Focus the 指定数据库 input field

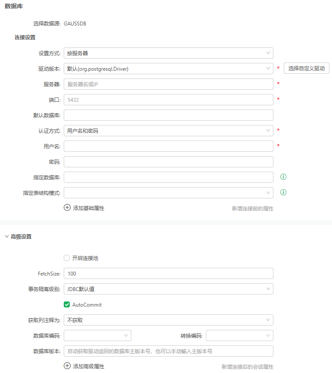click(x=168, y=177)
